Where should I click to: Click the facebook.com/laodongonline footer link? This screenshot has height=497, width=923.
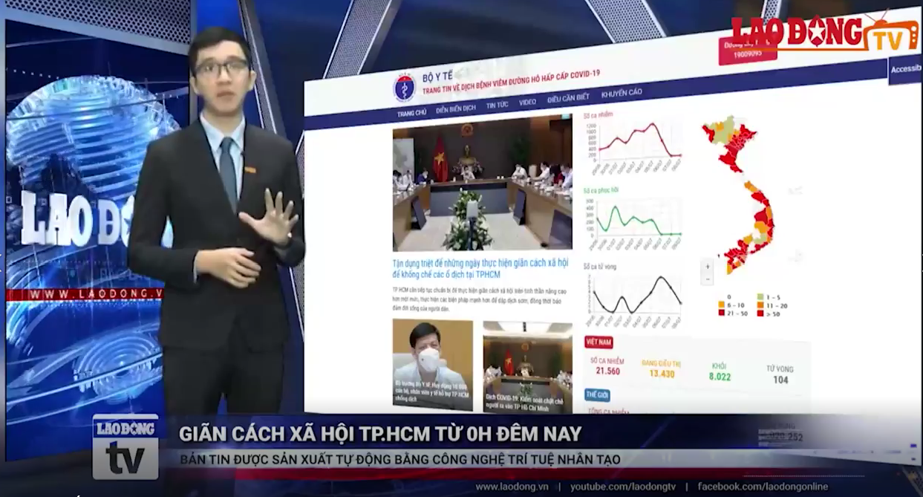tap(763, 487)
